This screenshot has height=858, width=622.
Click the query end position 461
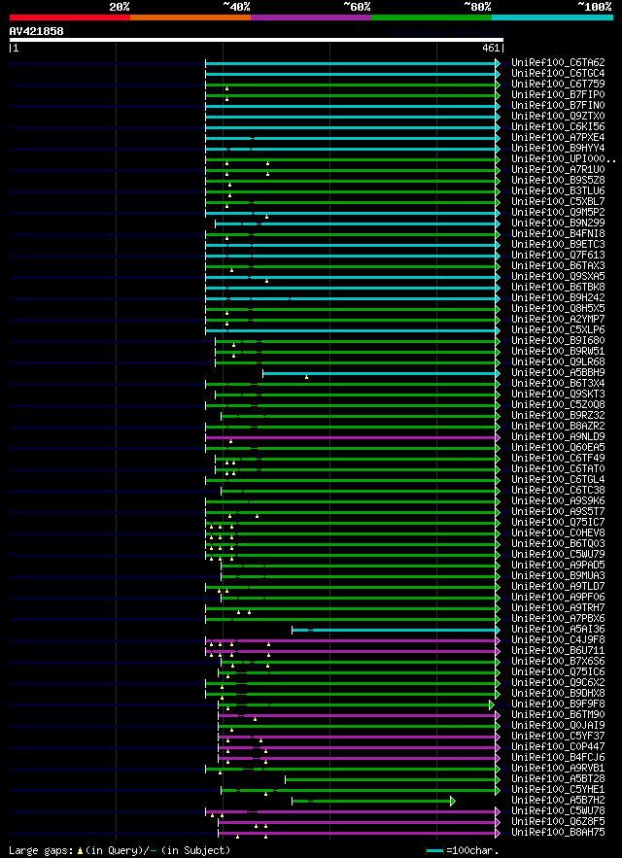coord(491,49)
